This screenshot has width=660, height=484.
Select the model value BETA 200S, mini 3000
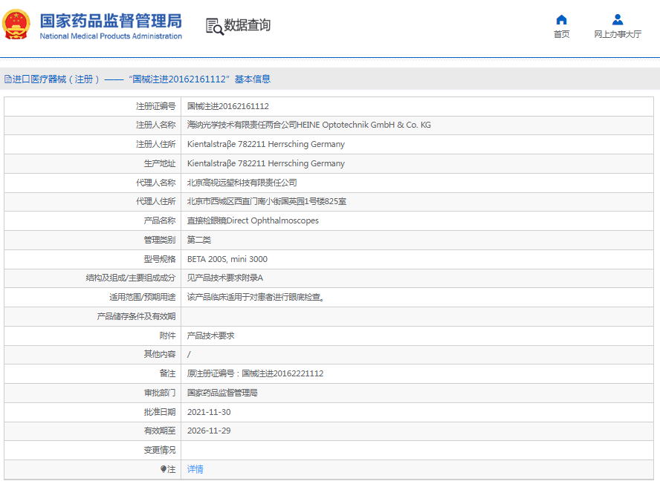click(x=227, y=260)
